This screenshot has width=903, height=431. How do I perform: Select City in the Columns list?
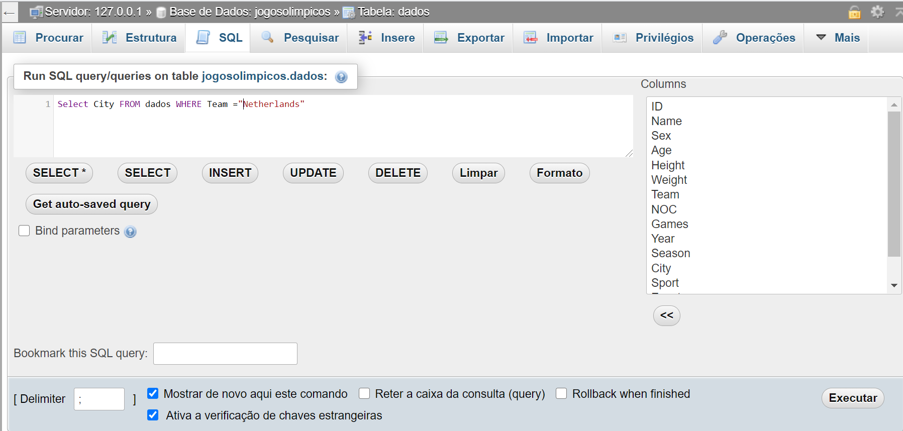click(x=661, y=268)
